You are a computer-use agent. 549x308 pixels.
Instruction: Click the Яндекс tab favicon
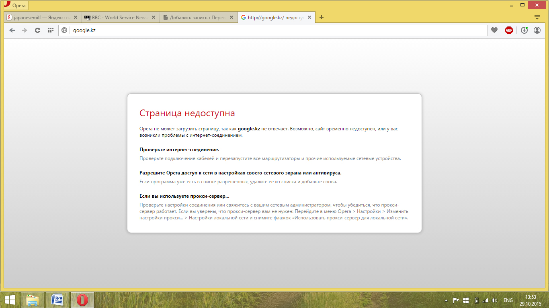tap(10, 18)
